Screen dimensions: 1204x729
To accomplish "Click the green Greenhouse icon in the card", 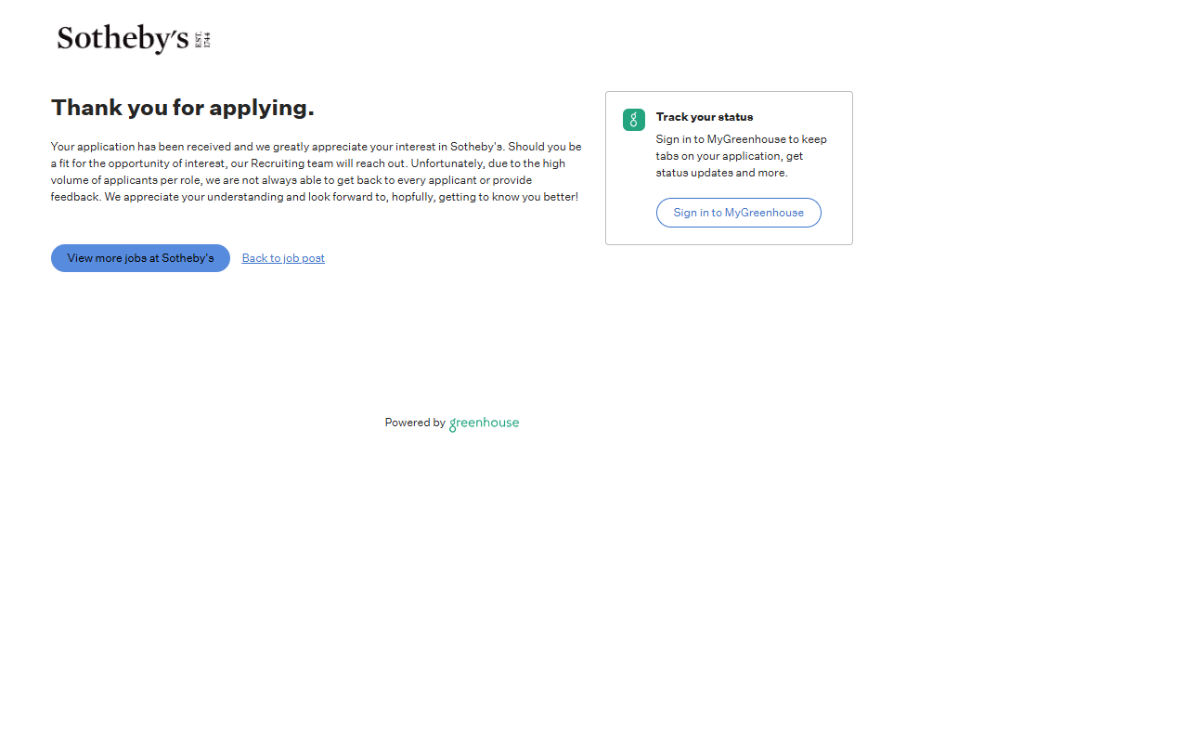I will (x=633, y=120).
